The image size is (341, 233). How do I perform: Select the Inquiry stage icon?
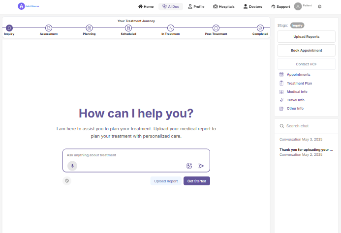click(x=9, y=28)
